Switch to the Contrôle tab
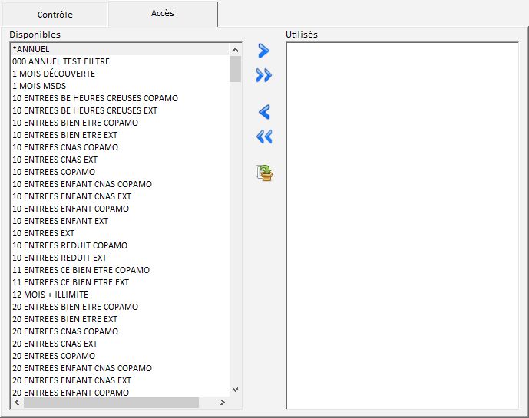 click(x=55, y=15)
